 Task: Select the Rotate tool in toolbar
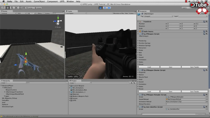(x=12, y=8)
